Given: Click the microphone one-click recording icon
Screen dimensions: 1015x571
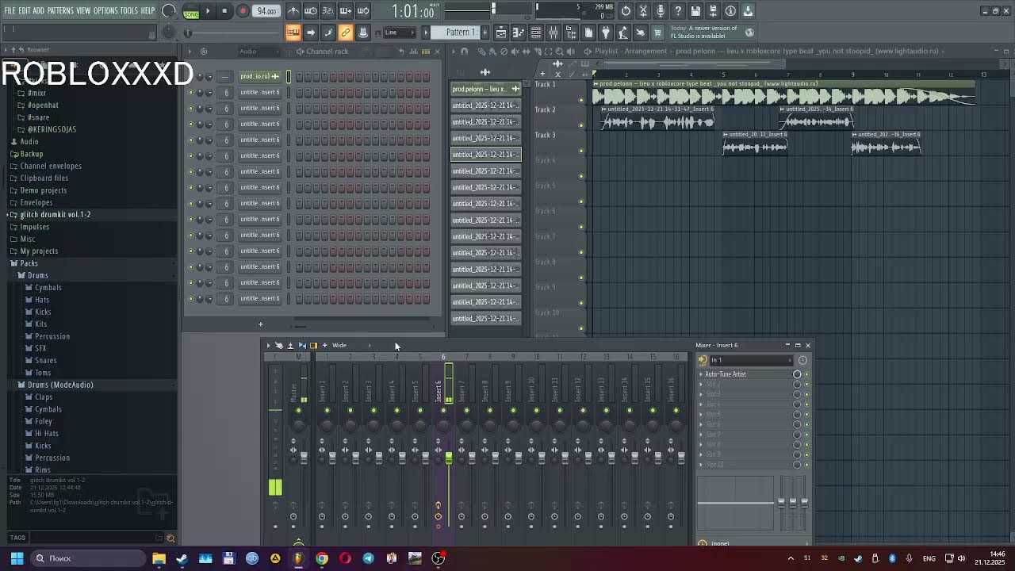Looking at the screenshot, I should tap(661, 11).
